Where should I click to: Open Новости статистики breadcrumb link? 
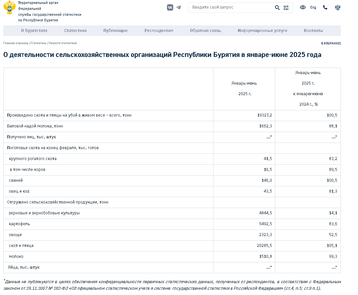(63, 43)
